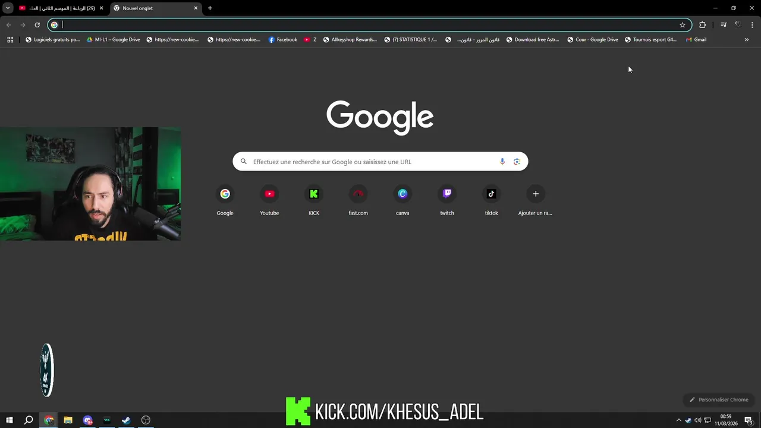Open the Windows notification center

point(749,420)
